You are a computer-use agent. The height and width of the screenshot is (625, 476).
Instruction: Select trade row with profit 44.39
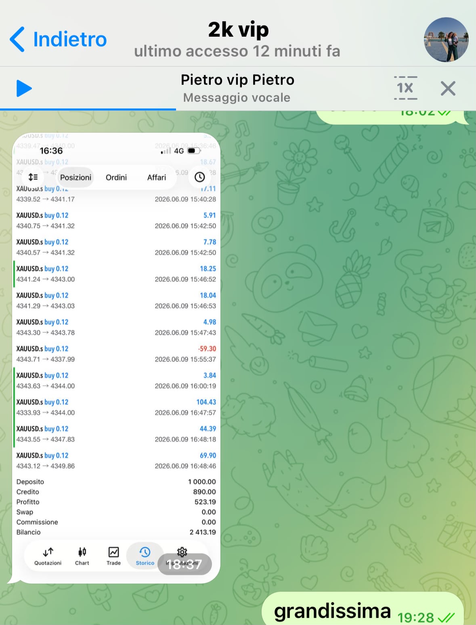tap(116, 434)
